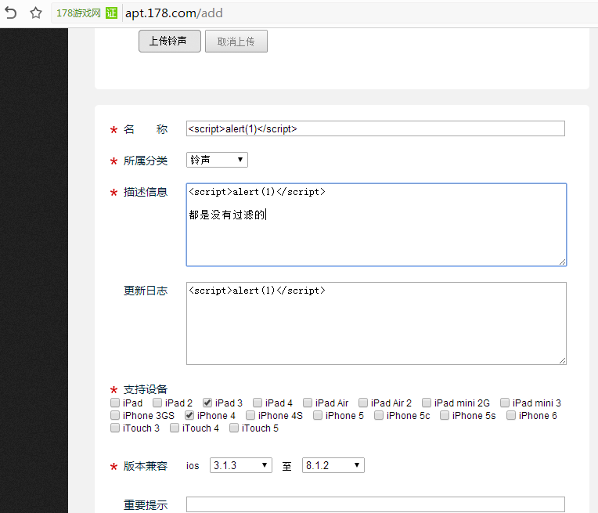Check the iPad checkbox
Image resolution: width=598 pixels, height=513 pixels.
click(115, 403)
